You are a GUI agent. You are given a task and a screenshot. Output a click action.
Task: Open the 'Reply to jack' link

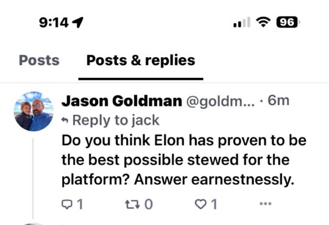(116, 120)
